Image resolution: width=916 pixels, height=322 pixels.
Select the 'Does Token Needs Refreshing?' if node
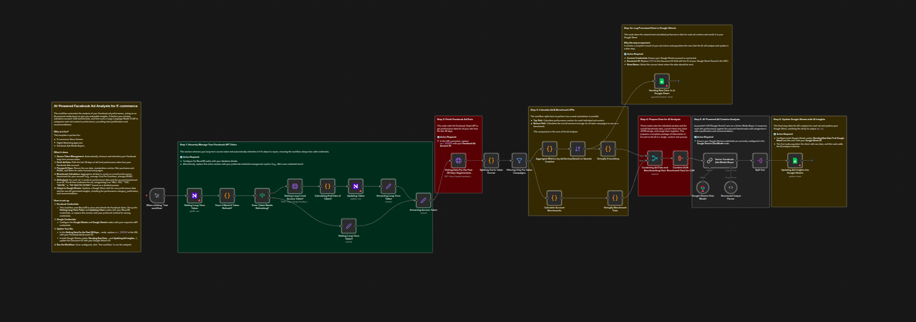click(262, 195)
